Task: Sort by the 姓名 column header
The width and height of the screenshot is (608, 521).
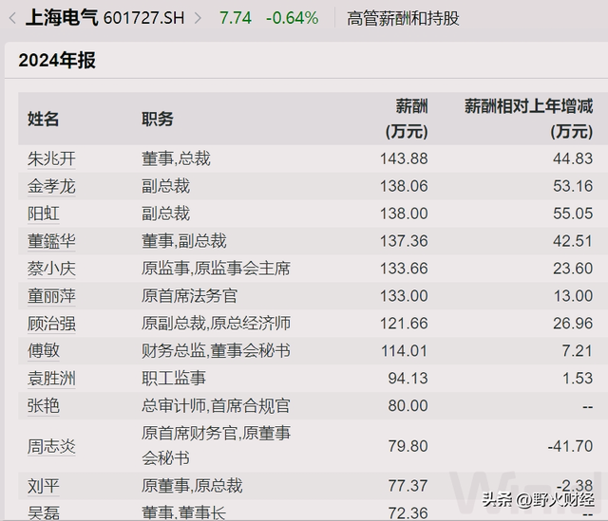Action: tap(43, 119)
